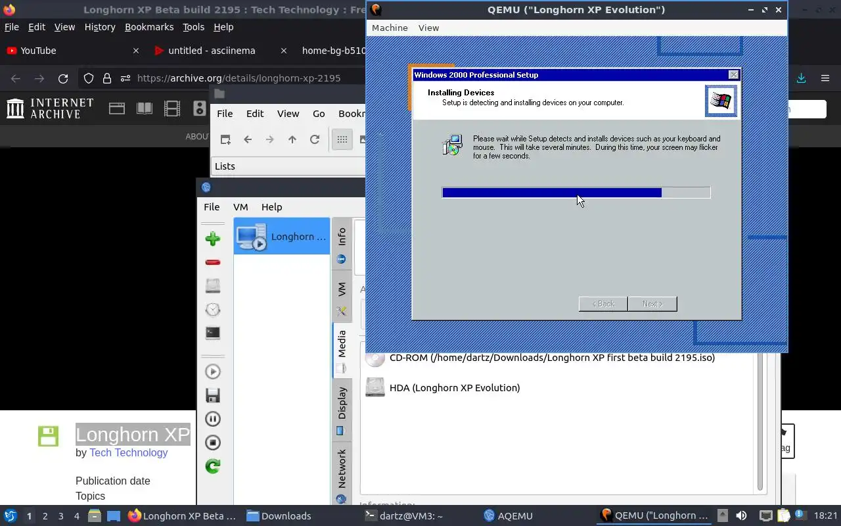The height and width of the screenshot is (526, 841).
Task: Click the clock icon in AQEMU sidebar
Action: (x=212, y=310)
